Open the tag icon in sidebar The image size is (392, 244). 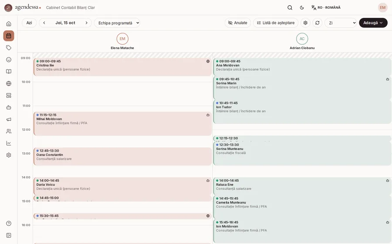[x=9, y=48]
